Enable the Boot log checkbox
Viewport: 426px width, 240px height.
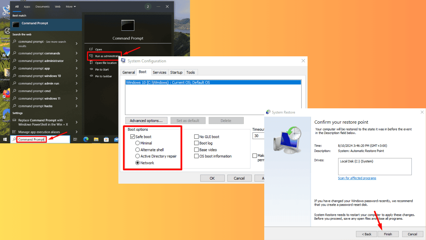(x=196, y=143)
